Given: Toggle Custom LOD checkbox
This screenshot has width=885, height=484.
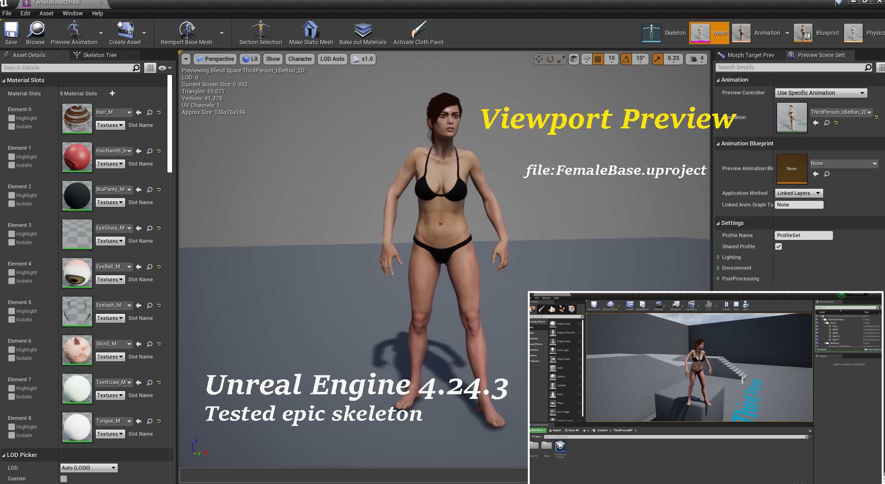Looking at the screenshot, I should 64,479.
